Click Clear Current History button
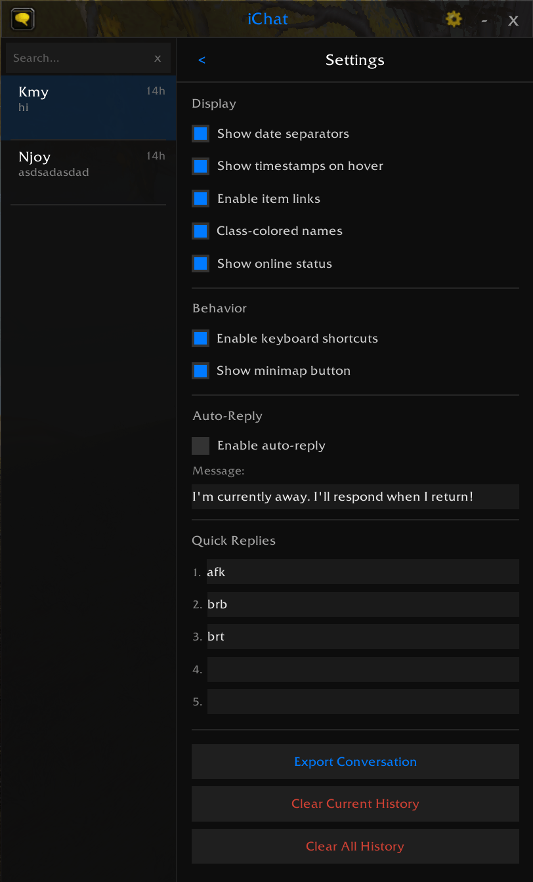The width and height of the screenshot is (533, 882). click(355, 804)
